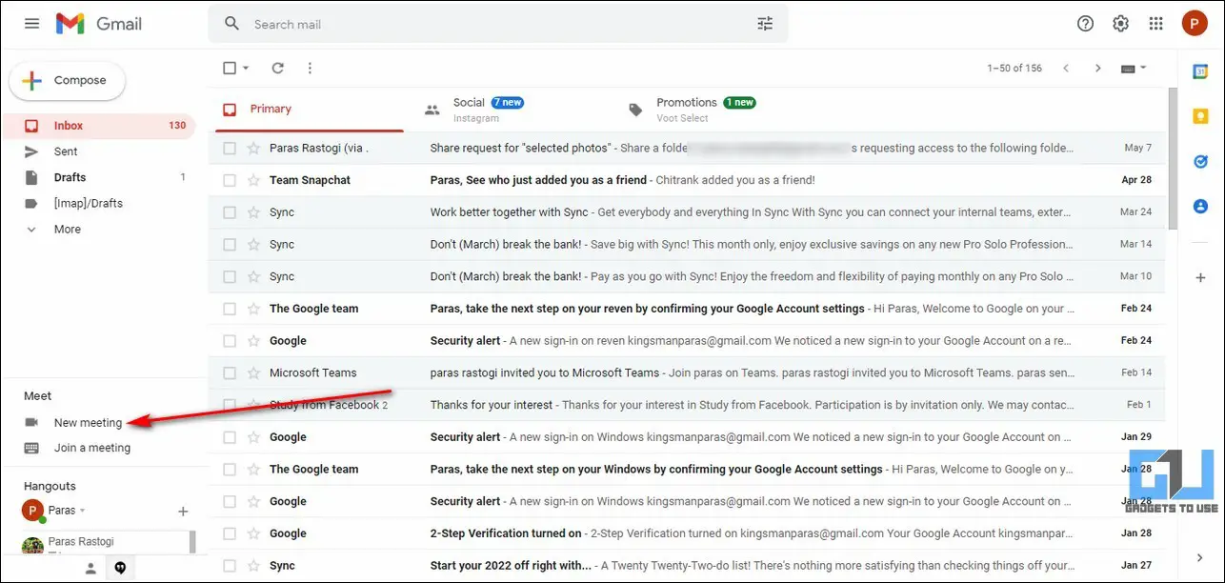
Task: Star the Team Snapchat email
Action: click(253, 180)
